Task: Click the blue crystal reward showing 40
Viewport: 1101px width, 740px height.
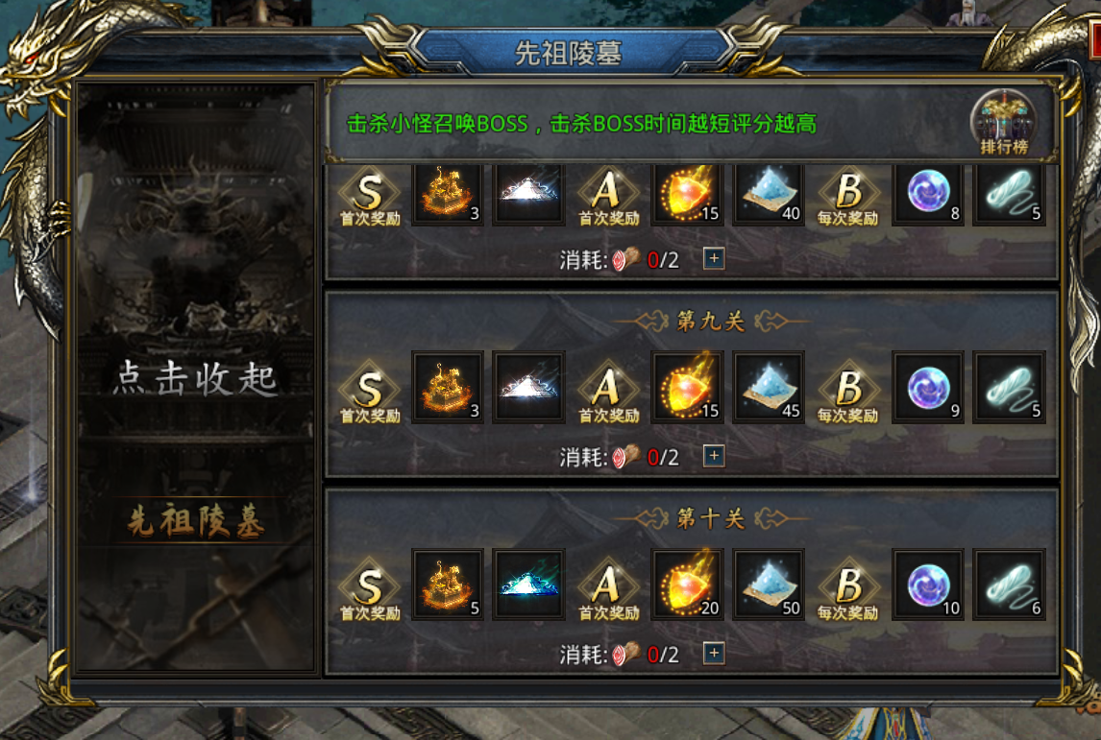Action: coord(769,194)
